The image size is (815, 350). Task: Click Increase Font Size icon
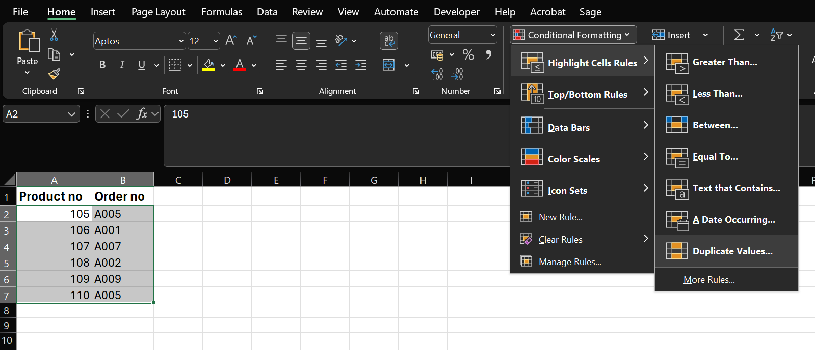pyautogui.click(x=231, y=40)
